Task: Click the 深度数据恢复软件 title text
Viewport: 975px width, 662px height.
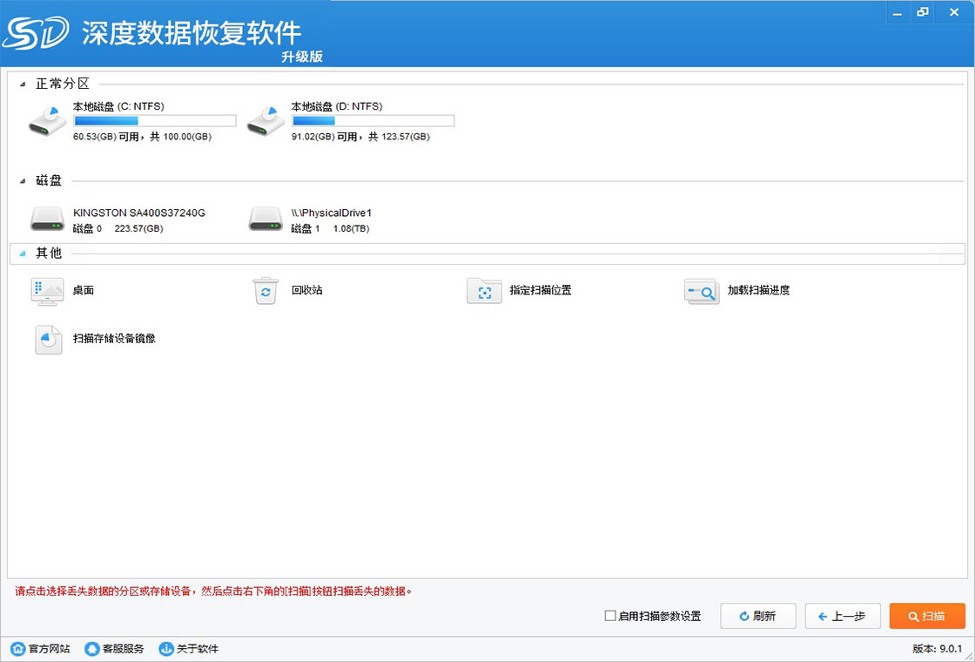Action: (192, 33)
